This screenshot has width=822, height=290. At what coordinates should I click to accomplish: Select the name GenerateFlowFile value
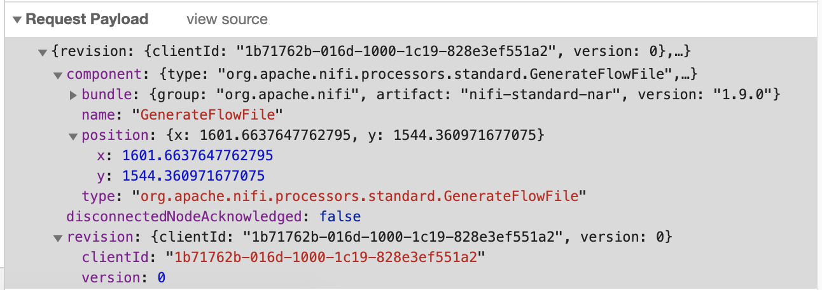pos(207,115)
